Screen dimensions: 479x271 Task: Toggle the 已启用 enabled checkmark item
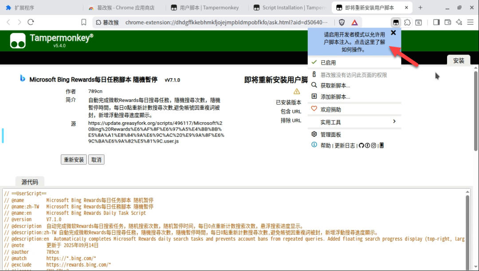click(x=354, y=62)
